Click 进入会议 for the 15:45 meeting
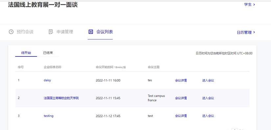 208,98
